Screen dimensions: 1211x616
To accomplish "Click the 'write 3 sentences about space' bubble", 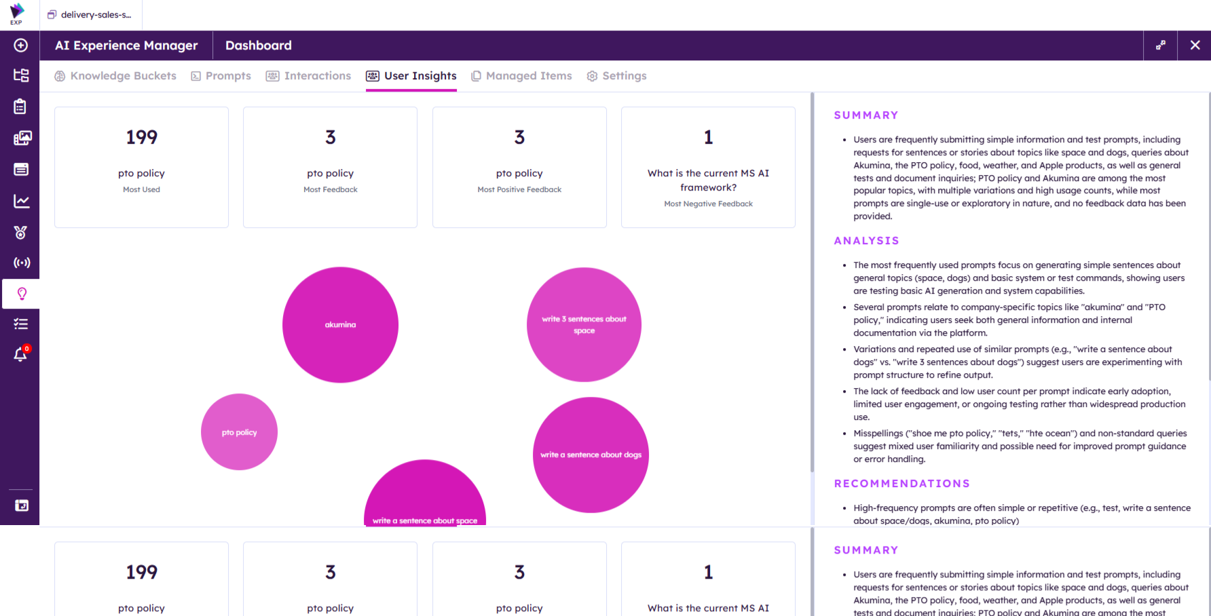I will click(x=584, y=325).
